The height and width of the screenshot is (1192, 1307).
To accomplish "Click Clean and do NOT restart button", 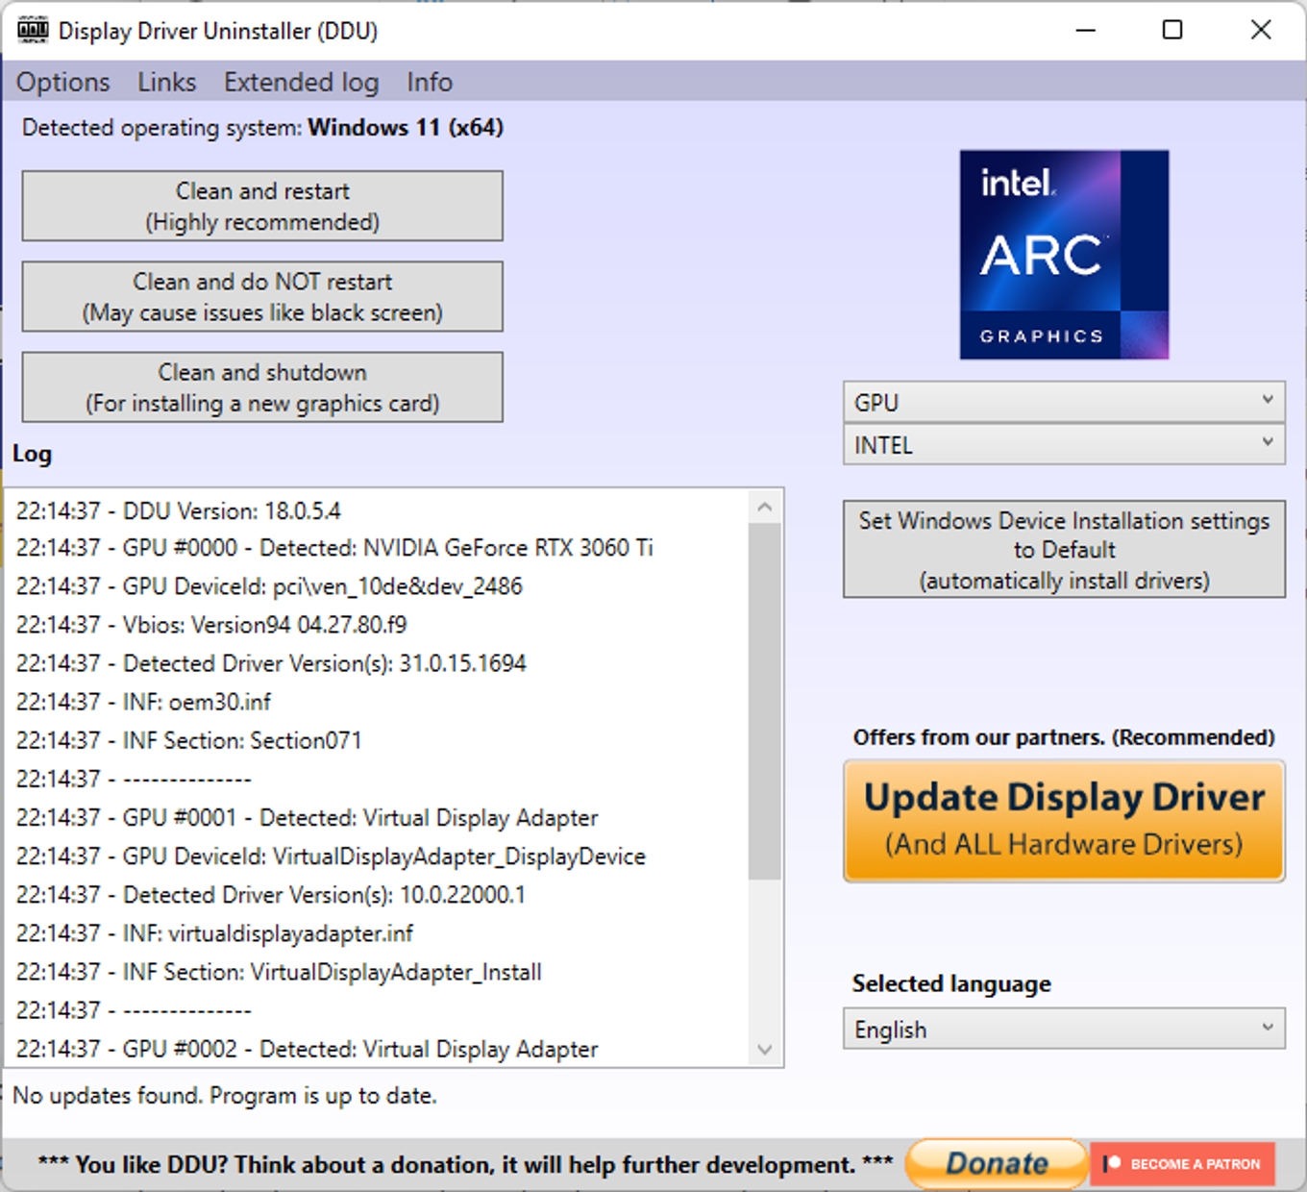I will click(262, 296).
